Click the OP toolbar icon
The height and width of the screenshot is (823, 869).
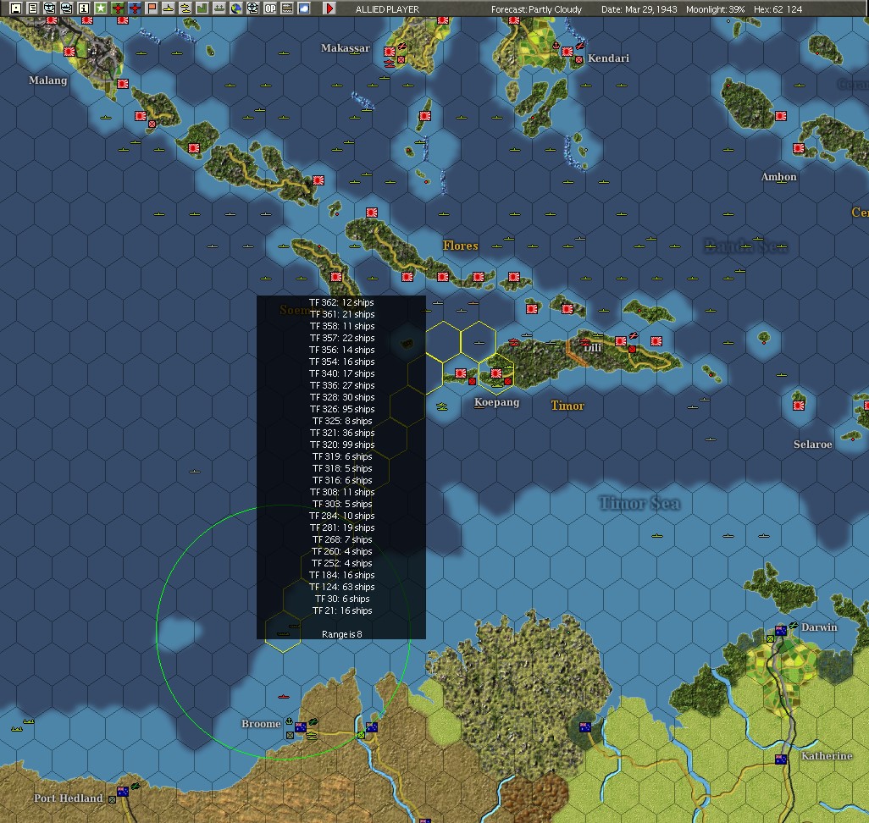coord(270,8)
